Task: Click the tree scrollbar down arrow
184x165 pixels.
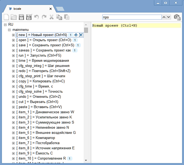Action: click(x=86, y=160)
